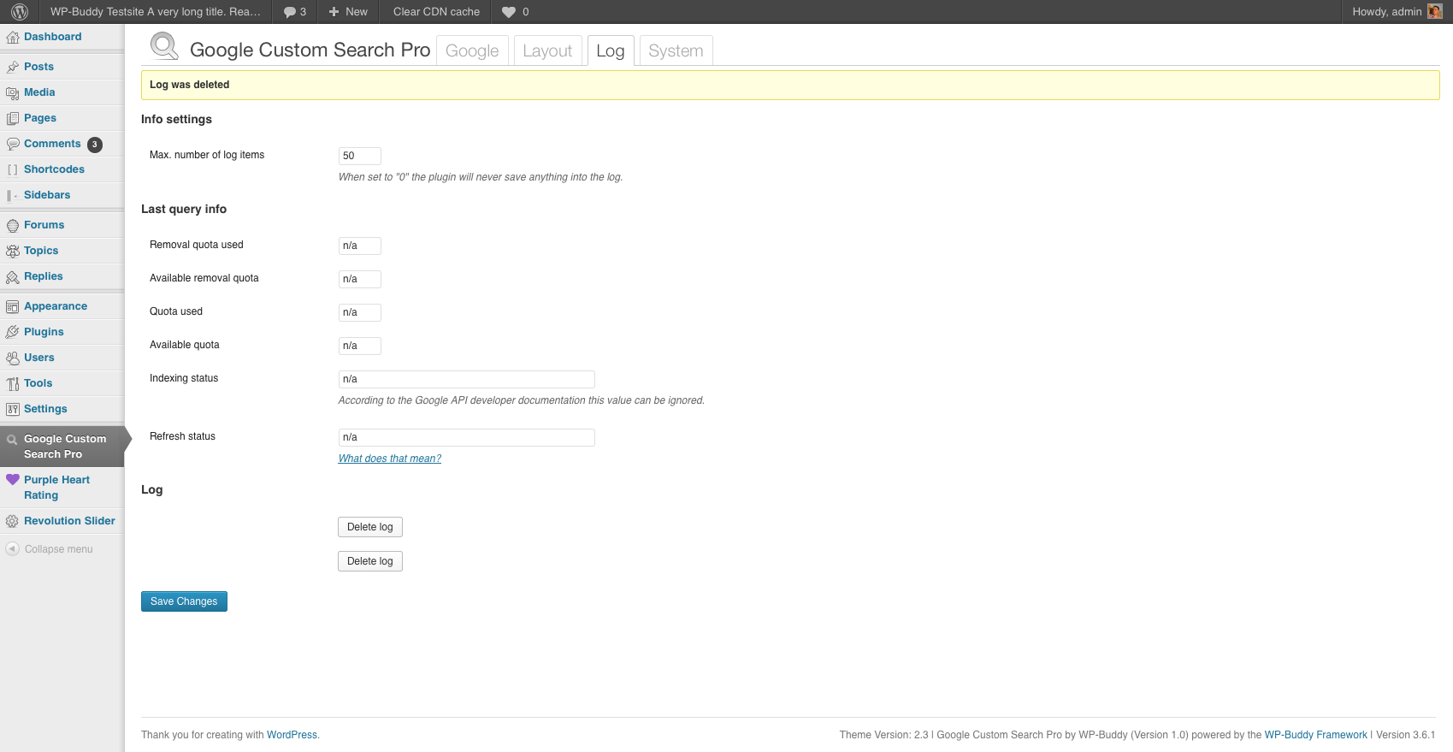Image resolution: width=1453 pixels, height=752 pixels.
Task: Click the first Delete log button
Action: click(x=369, y=527)
